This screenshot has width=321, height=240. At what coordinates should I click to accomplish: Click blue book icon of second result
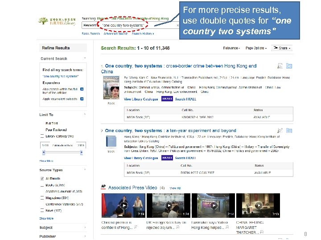click(111, 142)
